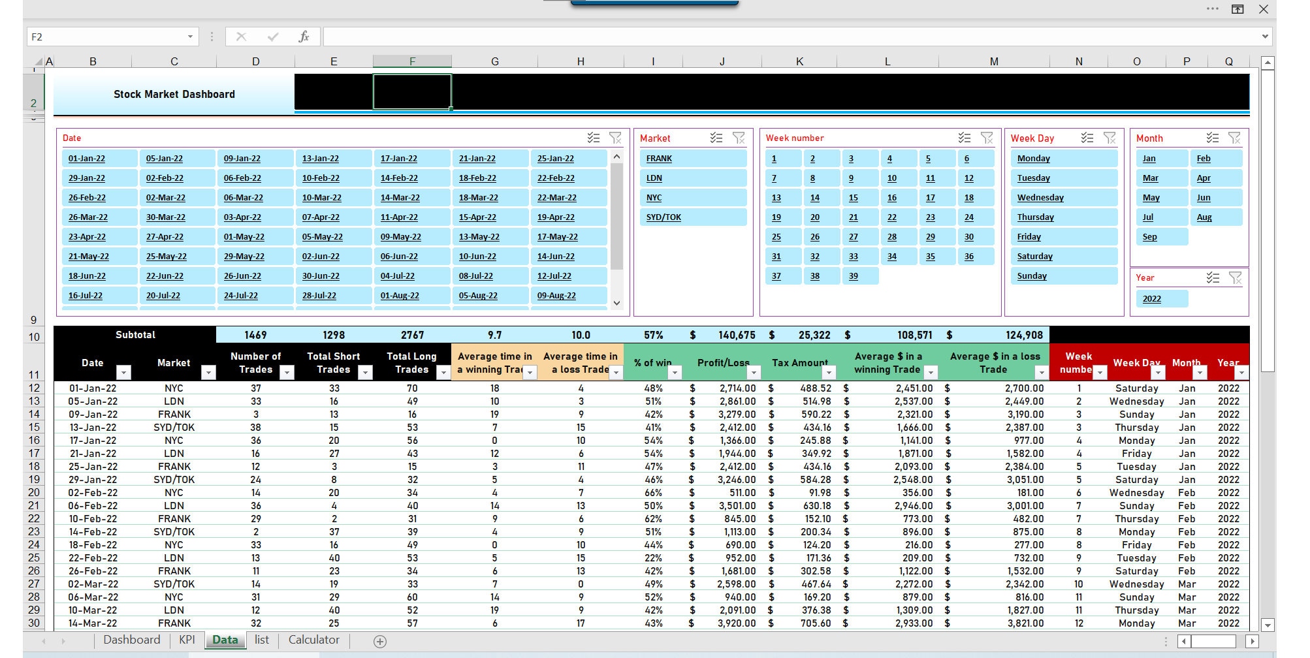Toggle Monday in the Week Day slicer
Screen dimensions: 1310x658
(x=1063, y=158)
